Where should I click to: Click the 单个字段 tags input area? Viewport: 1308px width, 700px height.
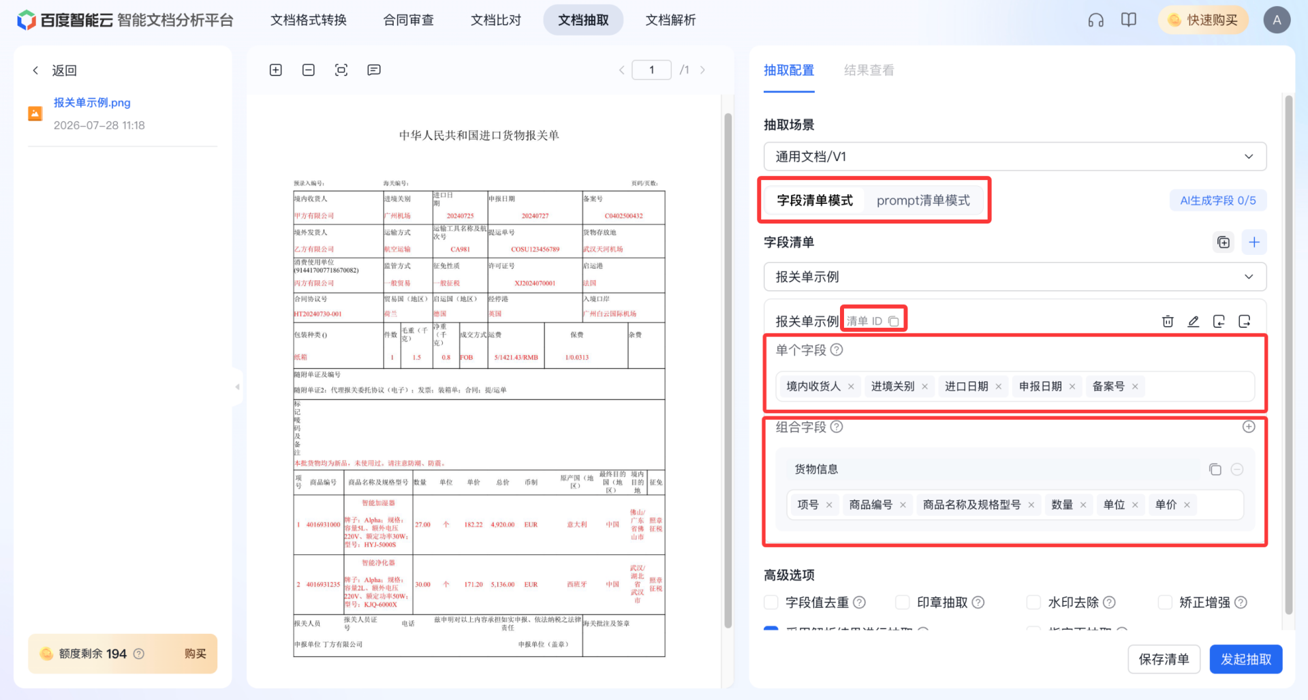[x=1015, y=386]
